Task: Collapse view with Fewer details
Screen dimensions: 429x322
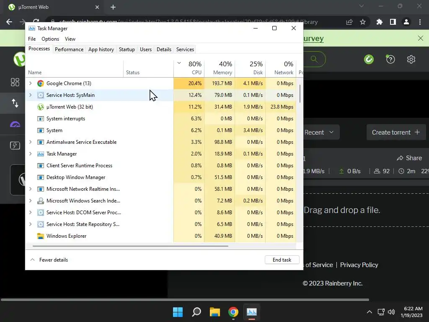Action: 49,260
